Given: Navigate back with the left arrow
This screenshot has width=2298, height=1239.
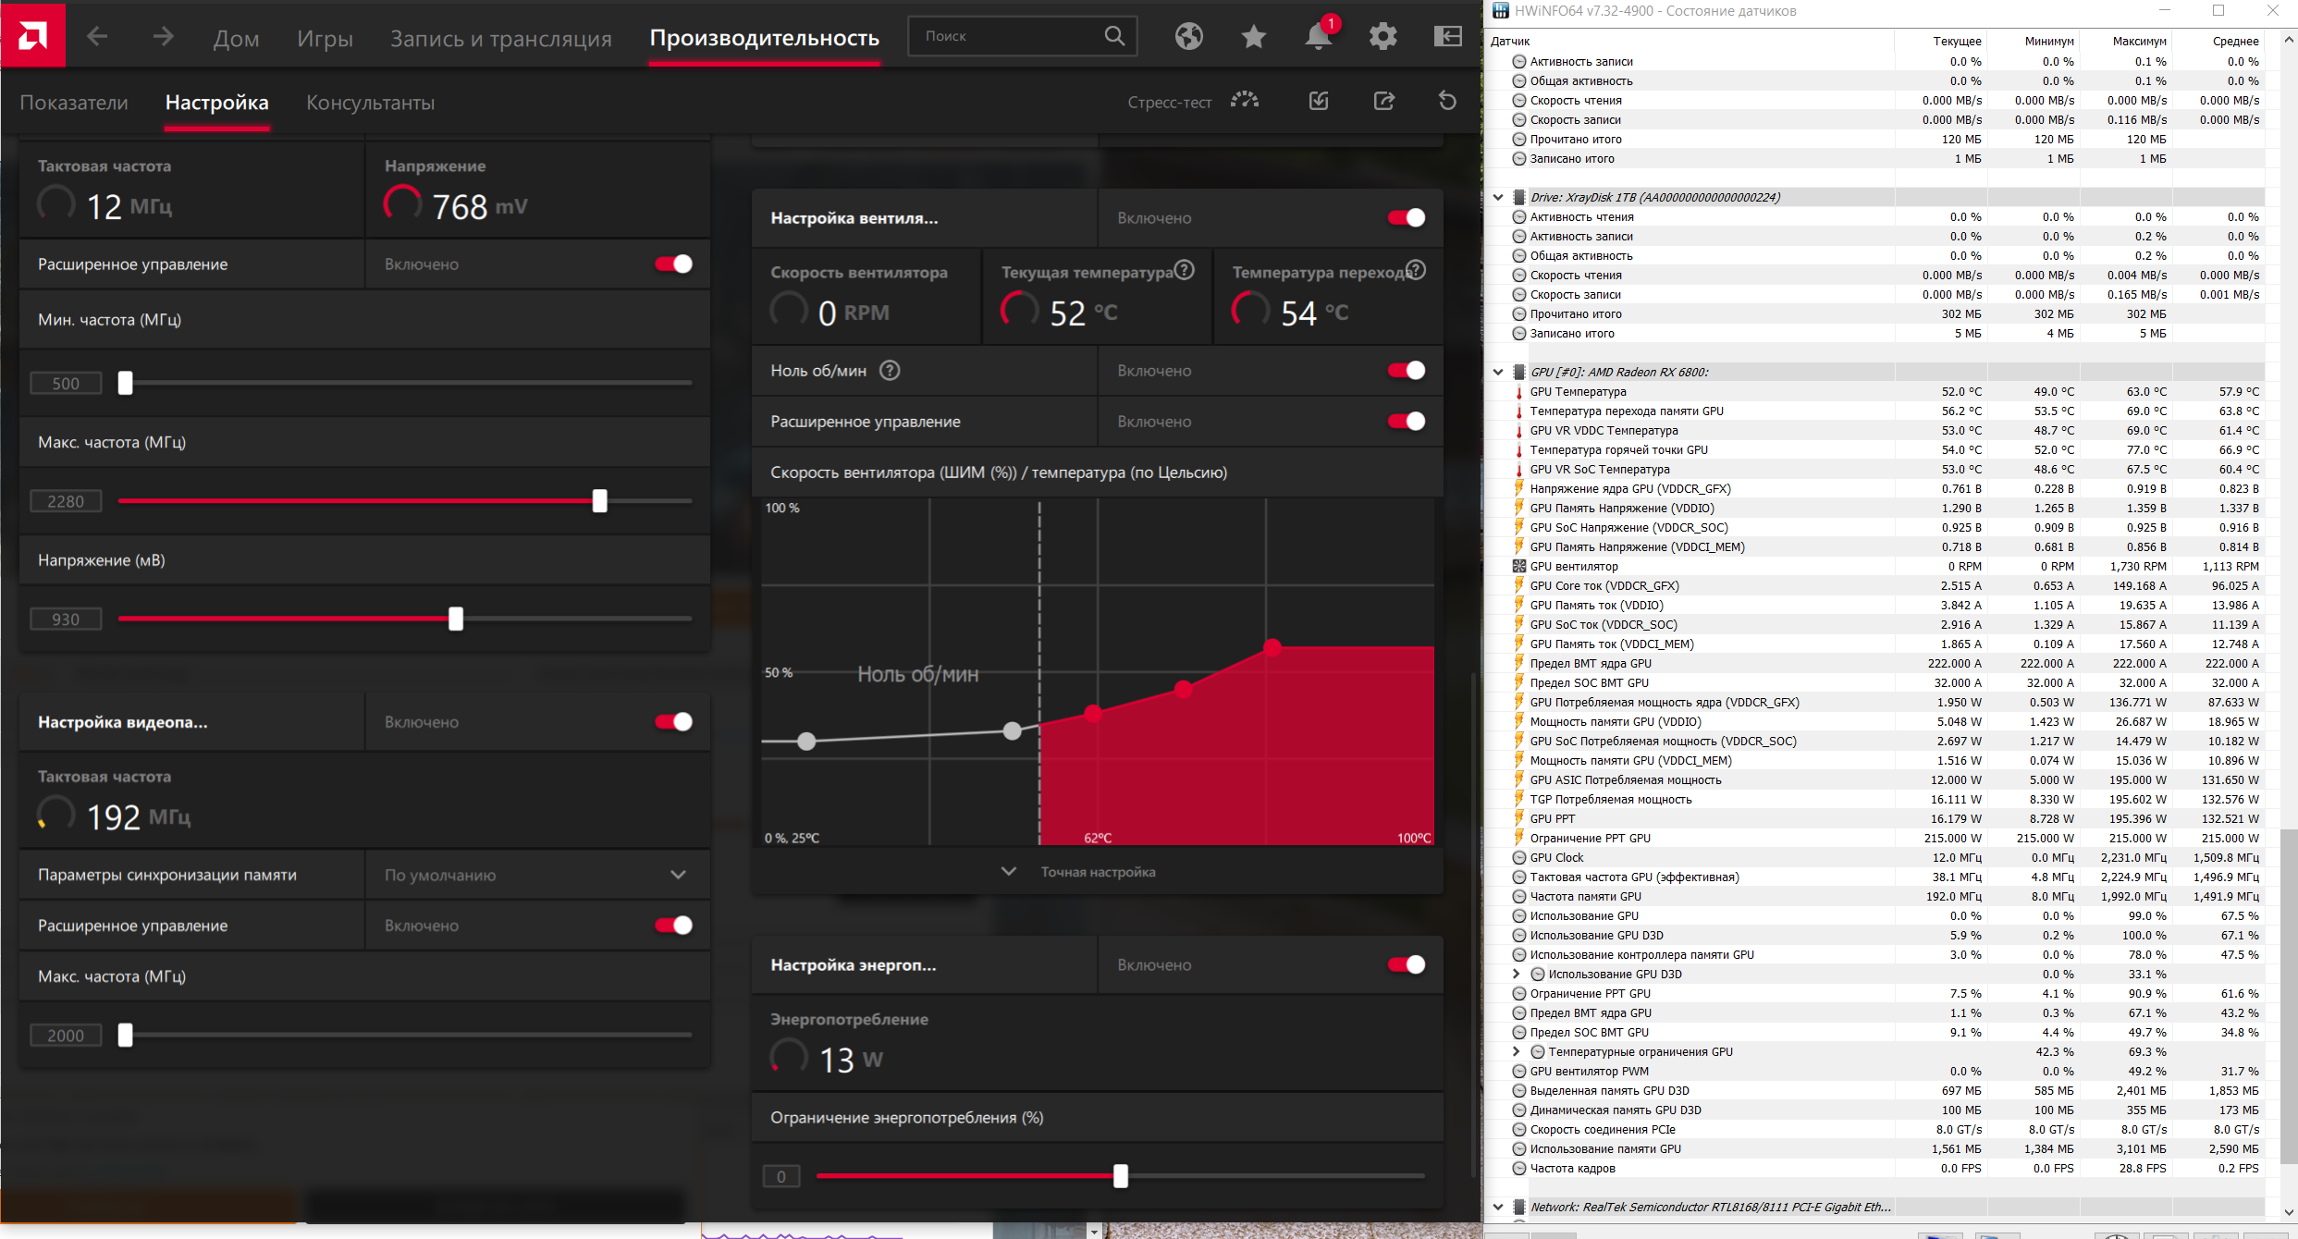Looking at the screenshot, I should click(97, 37).
